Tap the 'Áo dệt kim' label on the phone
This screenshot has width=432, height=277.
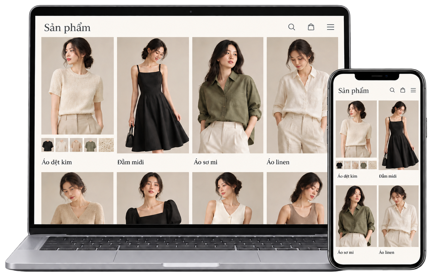[x=347, y=176]
